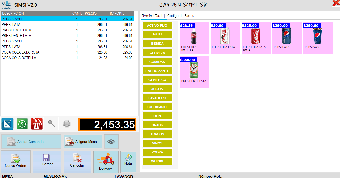Screen dimensions: 340x178
Task: Switch to Terminal Tactil tab
Action: (152, 16)
